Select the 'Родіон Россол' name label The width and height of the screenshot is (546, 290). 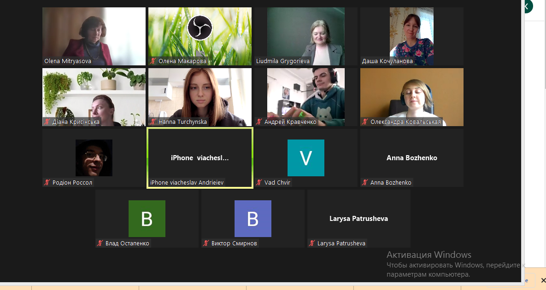pos(72,183)
